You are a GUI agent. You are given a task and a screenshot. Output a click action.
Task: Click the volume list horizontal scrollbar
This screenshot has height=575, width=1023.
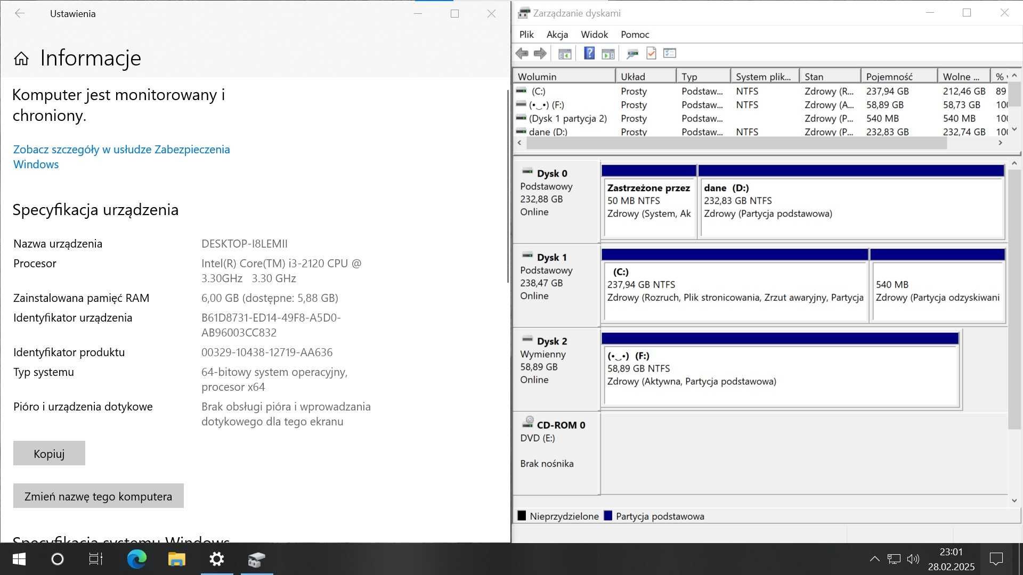[x=736, y=143]
